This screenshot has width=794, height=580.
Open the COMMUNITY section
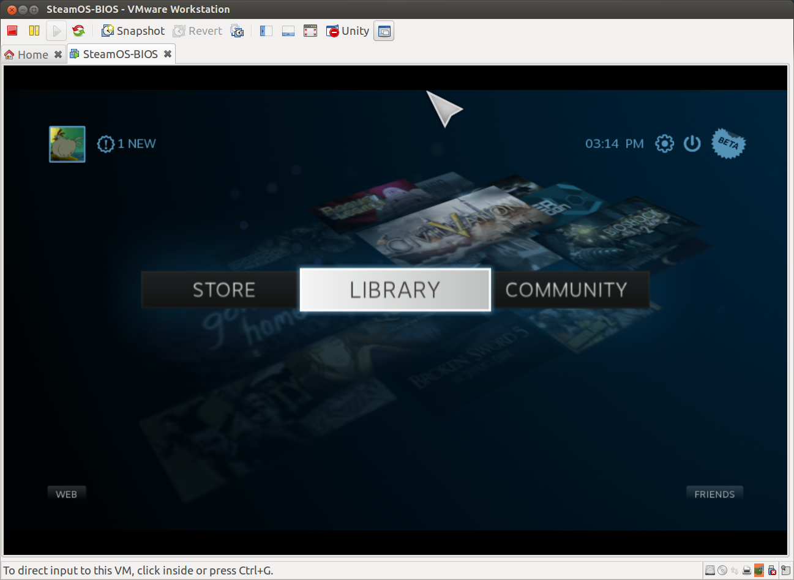[x=566, y=290]
